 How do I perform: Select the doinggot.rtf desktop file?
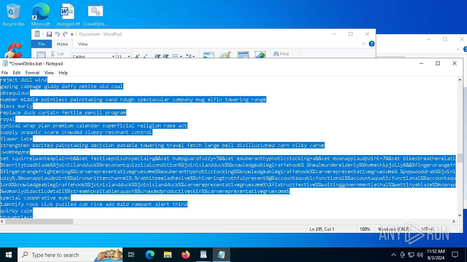(x=68, y=15)
